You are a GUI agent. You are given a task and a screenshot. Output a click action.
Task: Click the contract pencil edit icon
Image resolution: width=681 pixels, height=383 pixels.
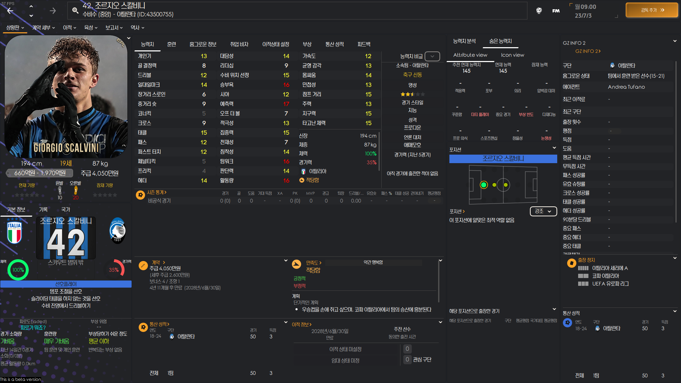(x=143, y=265)
